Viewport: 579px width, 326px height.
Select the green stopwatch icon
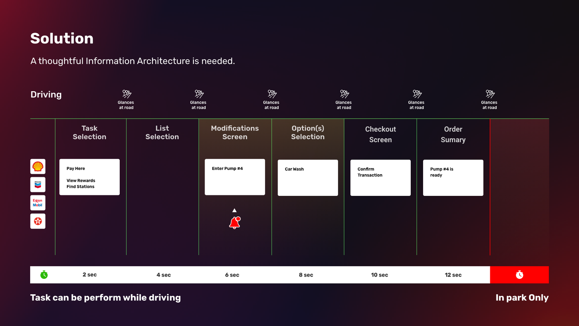pos(44,275)
